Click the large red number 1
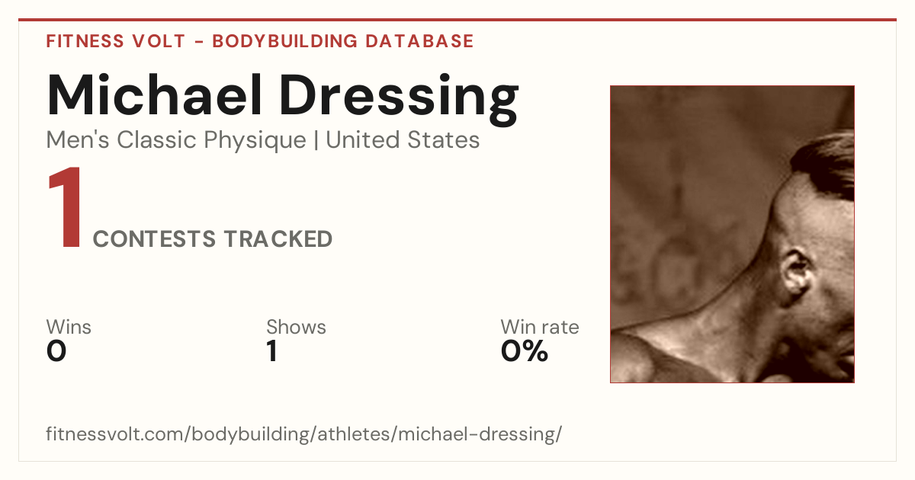 (65, 209)
